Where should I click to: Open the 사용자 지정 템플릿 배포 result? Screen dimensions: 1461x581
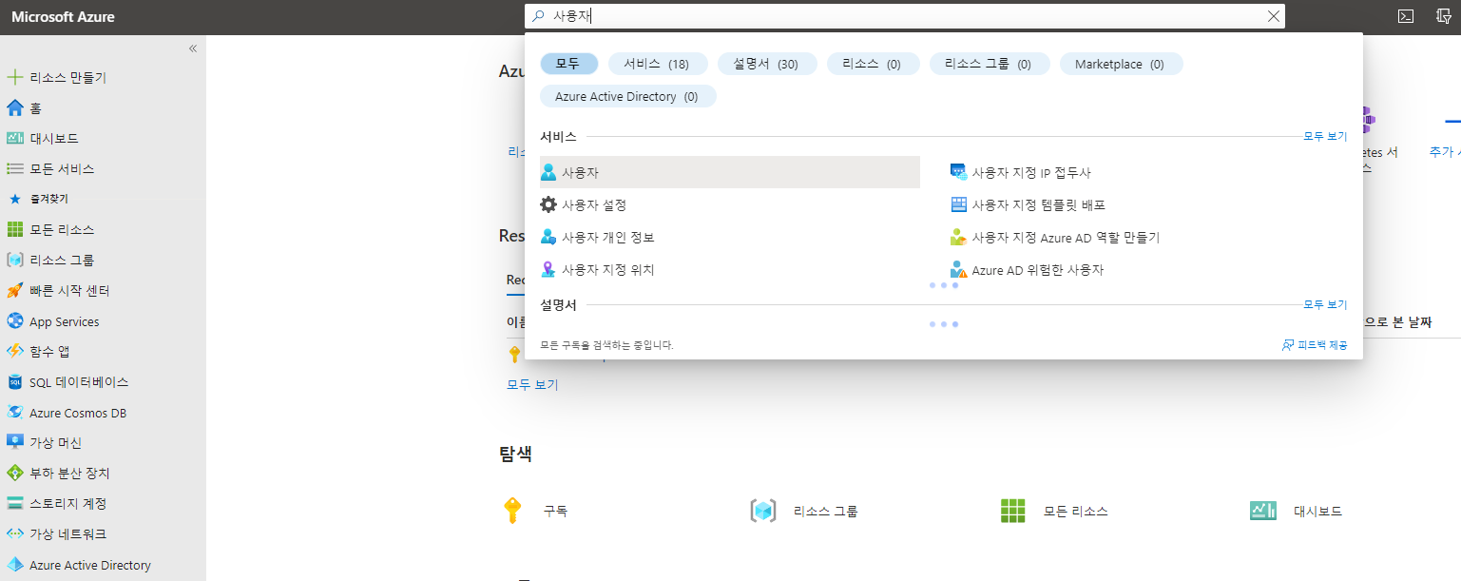coord(1028,204)
